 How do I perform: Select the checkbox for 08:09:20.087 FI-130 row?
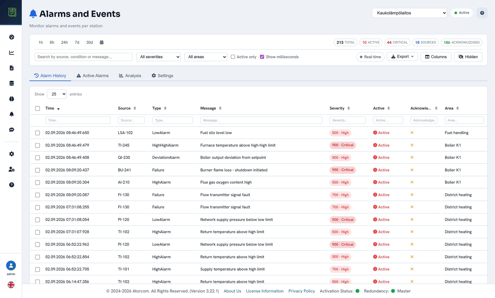click(x=38, y=195)
